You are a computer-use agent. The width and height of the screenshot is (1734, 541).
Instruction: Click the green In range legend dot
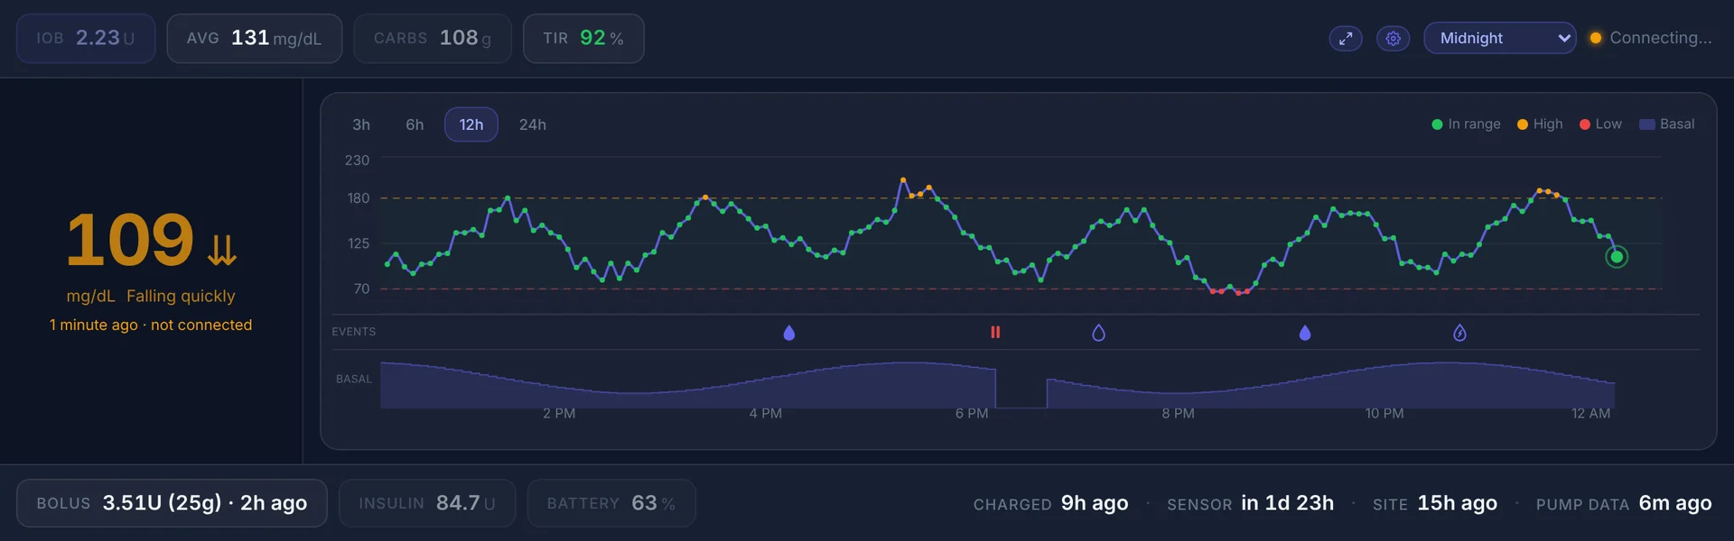[x=1437, y=124]
